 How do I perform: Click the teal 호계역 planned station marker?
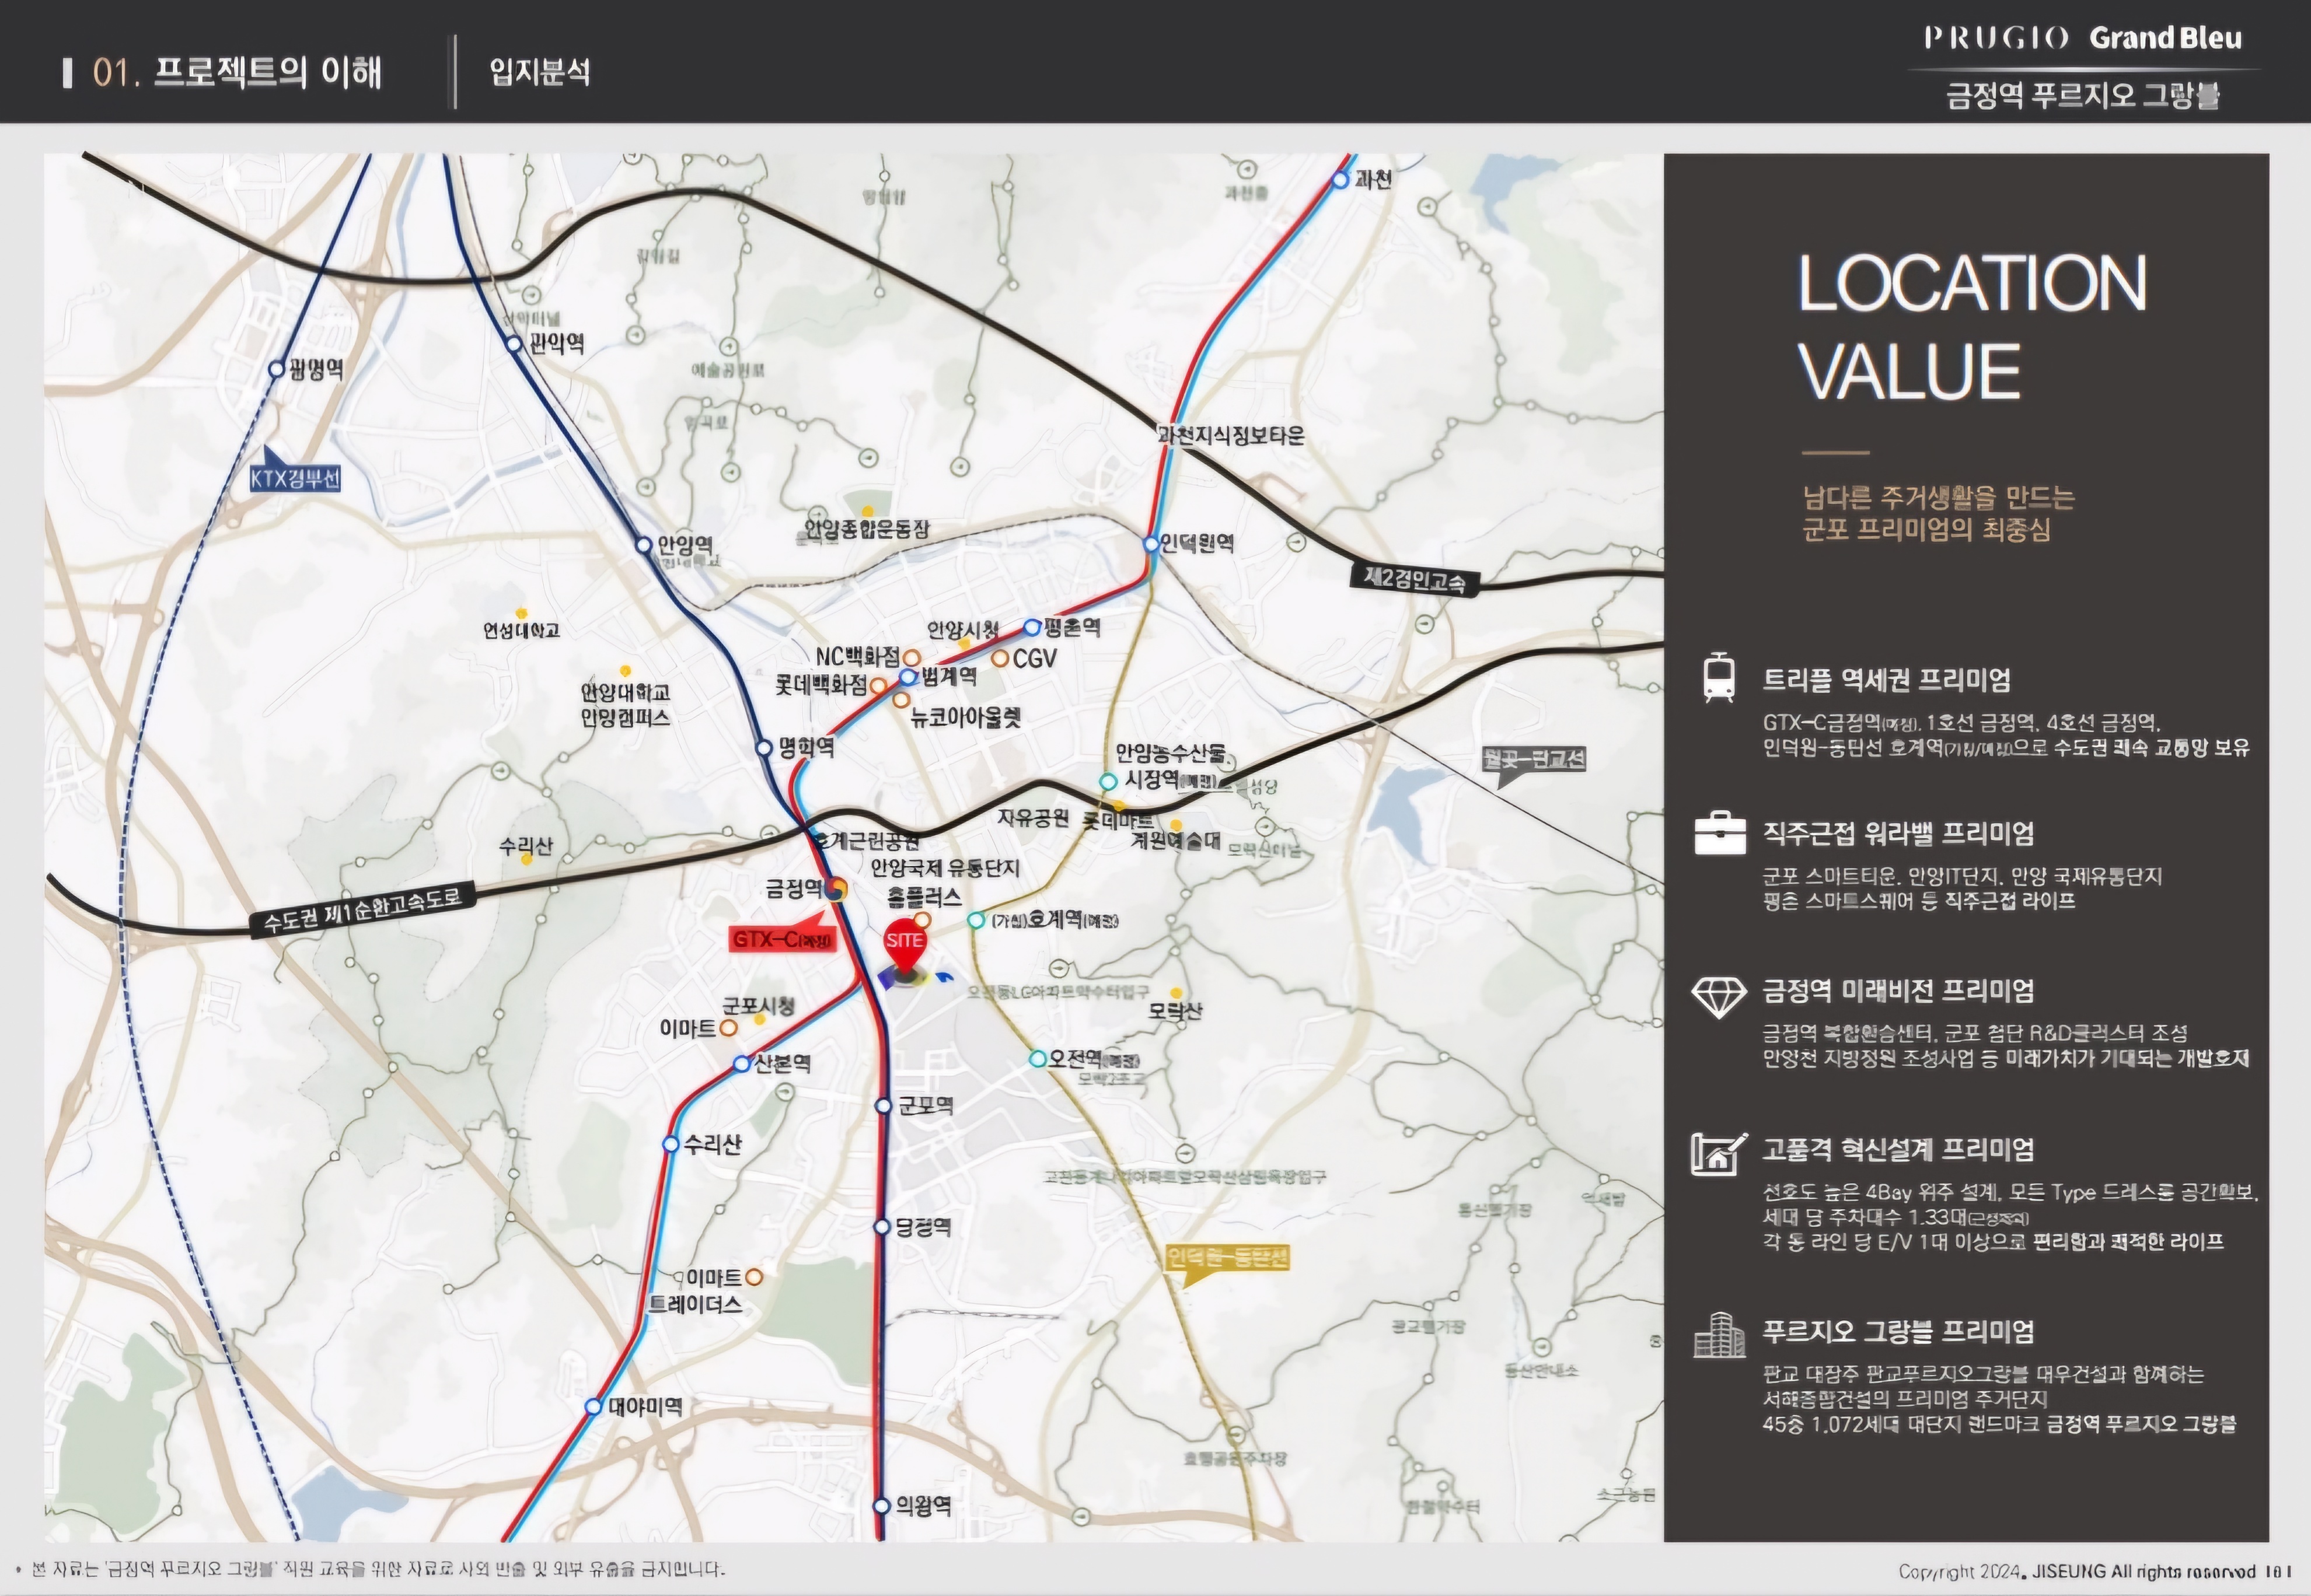(976, 920)
